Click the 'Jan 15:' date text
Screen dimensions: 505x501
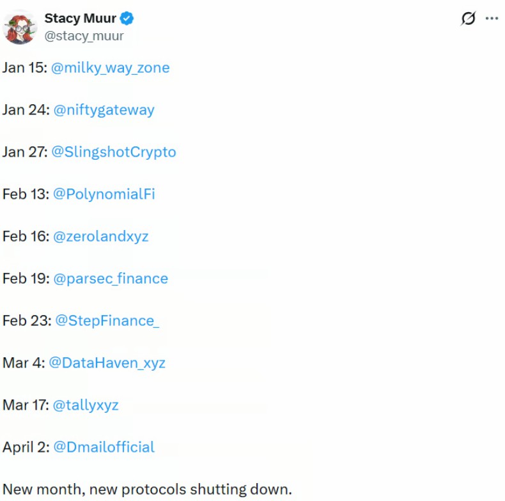[24, 68]
